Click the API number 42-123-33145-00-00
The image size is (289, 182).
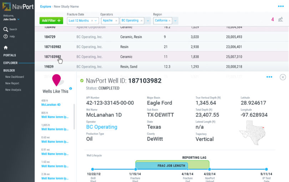[x=110, y=103]
